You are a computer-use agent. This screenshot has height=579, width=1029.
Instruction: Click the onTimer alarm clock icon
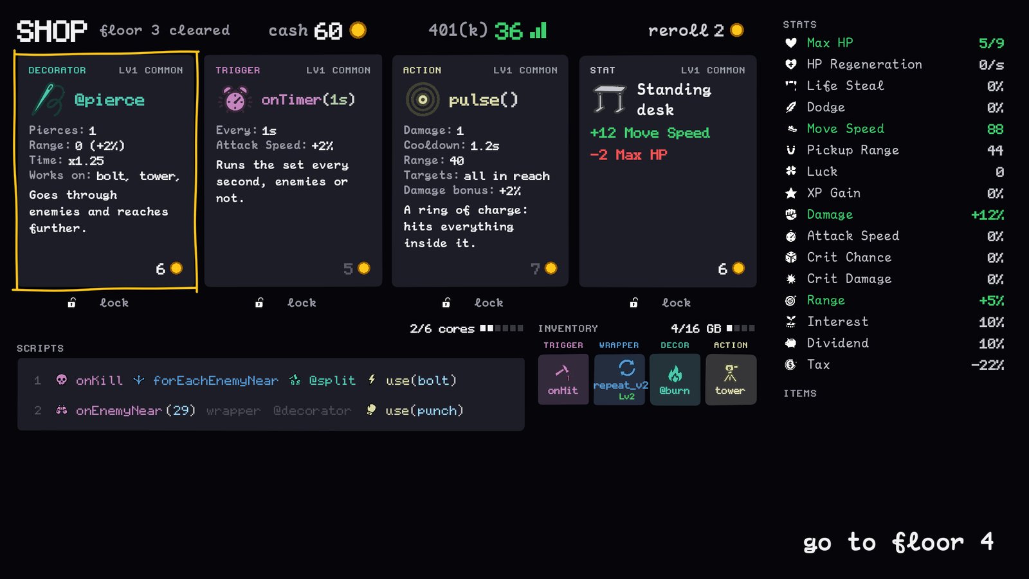click(235, 100)
